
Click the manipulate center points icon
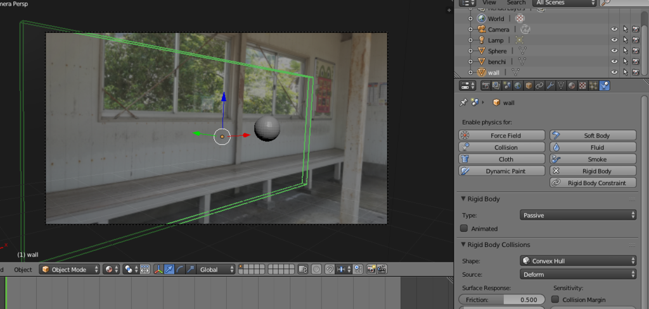(145, 269)
